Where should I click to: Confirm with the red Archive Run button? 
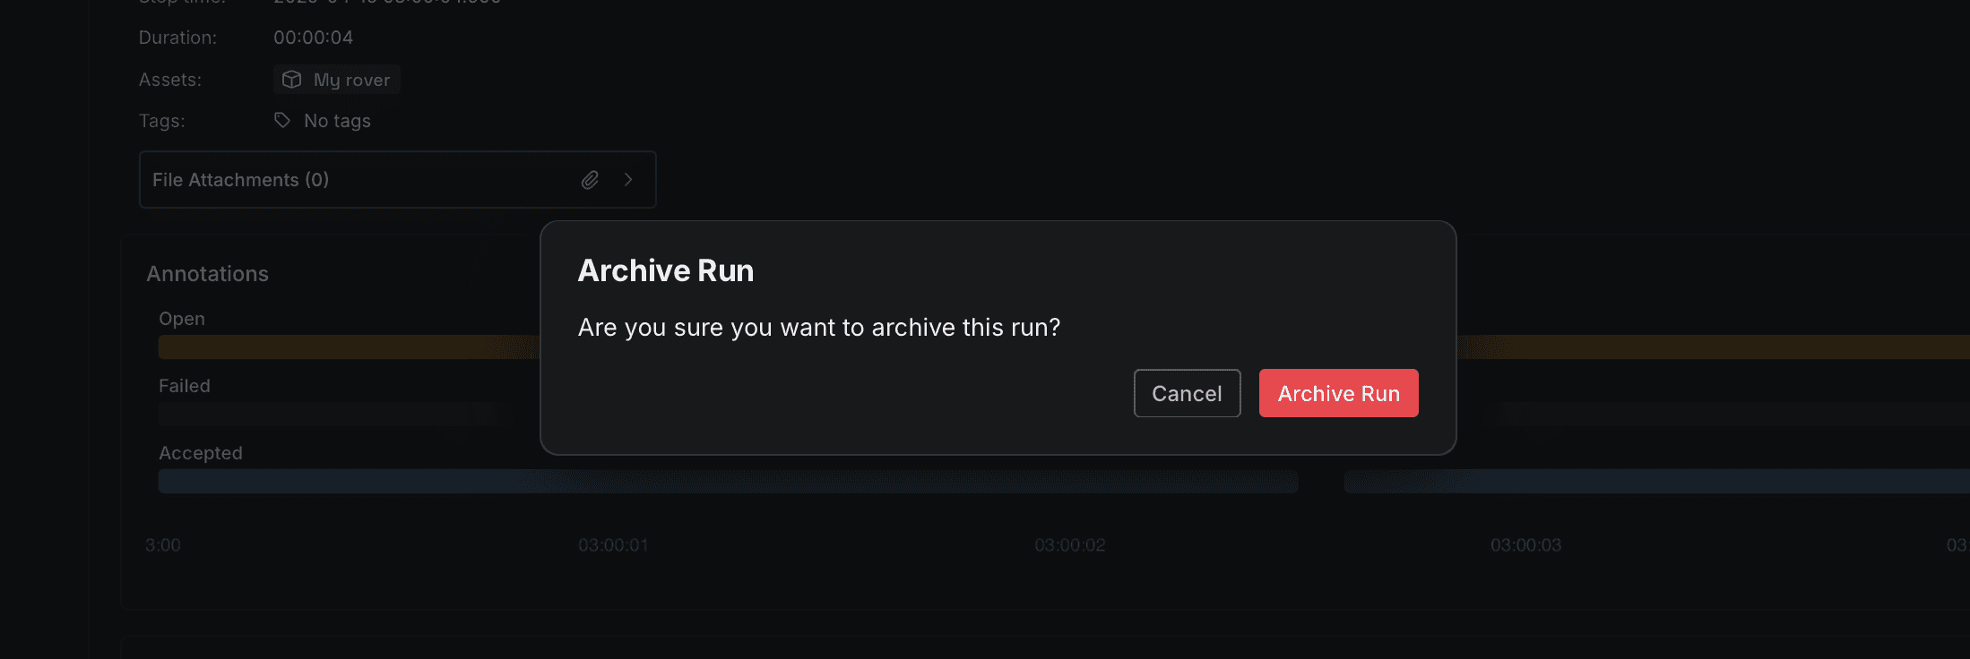1338,393
